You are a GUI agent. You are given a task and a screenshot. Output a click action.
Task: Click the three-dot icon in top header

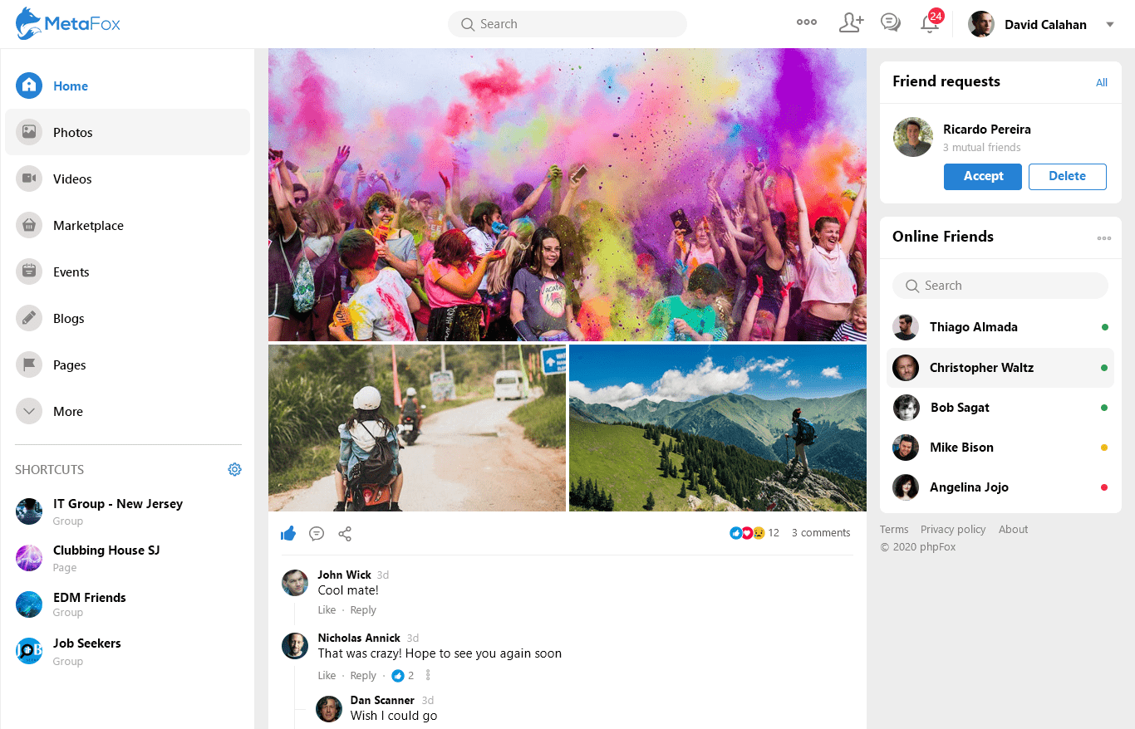click(x=806, y=23)
